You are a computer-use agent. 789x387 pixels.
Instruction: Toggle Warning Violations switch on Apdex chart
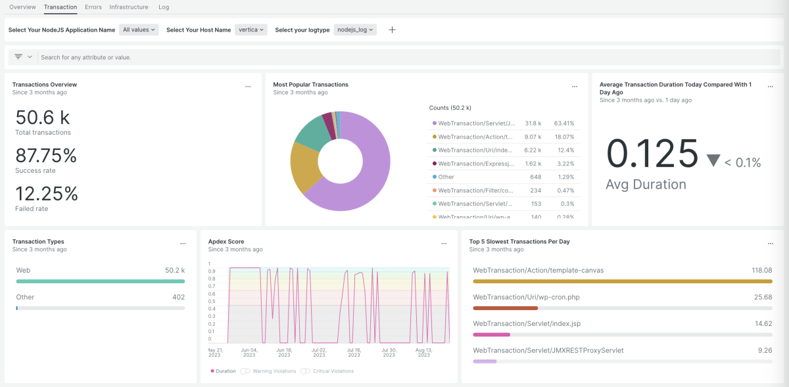click(x=245, y=371)
